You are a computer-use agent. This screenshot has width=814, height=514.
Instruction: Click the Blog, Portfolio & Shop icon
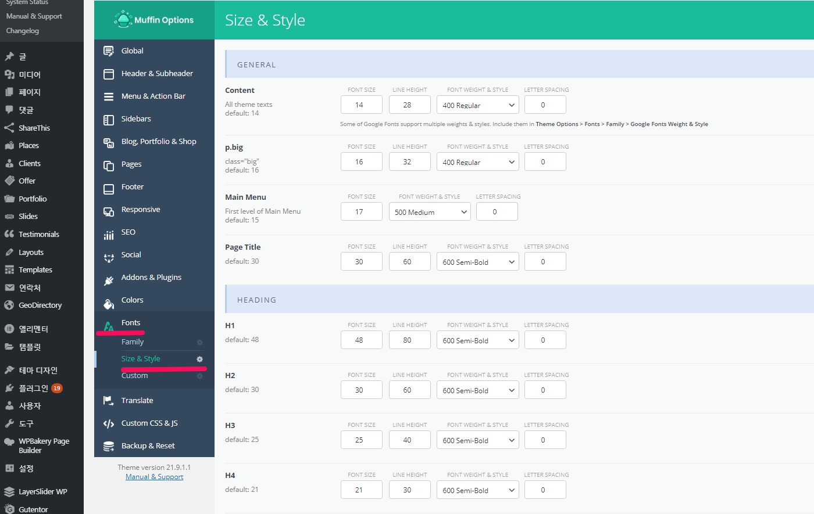[x=109, y=142]
